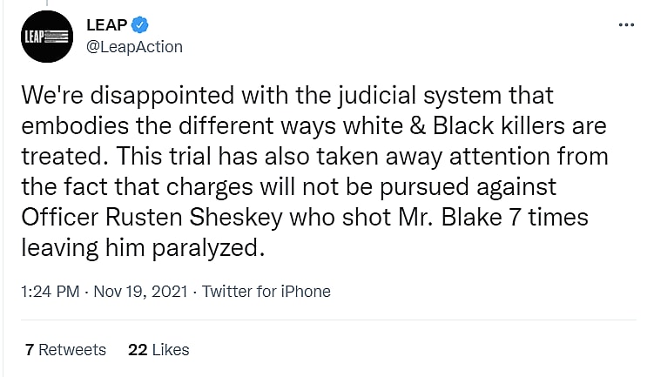Click the flag graphic in LEAP logo
Viewport: 654px width, 377px height.
coord(57,37)
